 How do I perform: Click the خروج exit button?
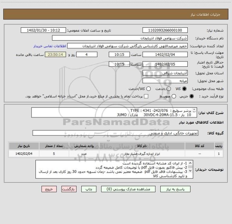49,189
